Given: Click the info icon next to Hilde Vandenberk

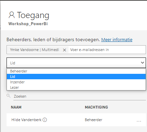Looking at the screenshot, I should (x=45, y=120).
